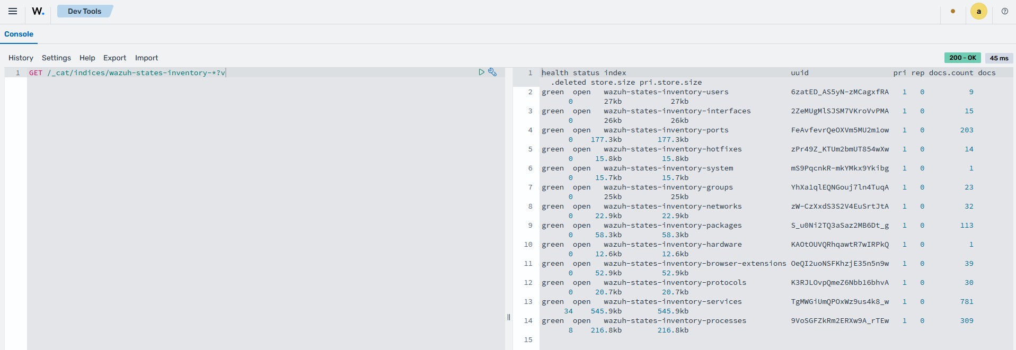Click uuid KAOtOUVQRhqawtR7wIRPkQ
The width and height of the screenshot is (1016, 350).
[840, 244]
